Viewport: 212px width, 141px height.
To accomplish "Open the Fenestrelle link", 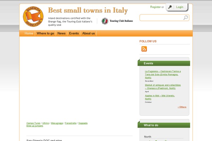I will (x=71, y=123).
